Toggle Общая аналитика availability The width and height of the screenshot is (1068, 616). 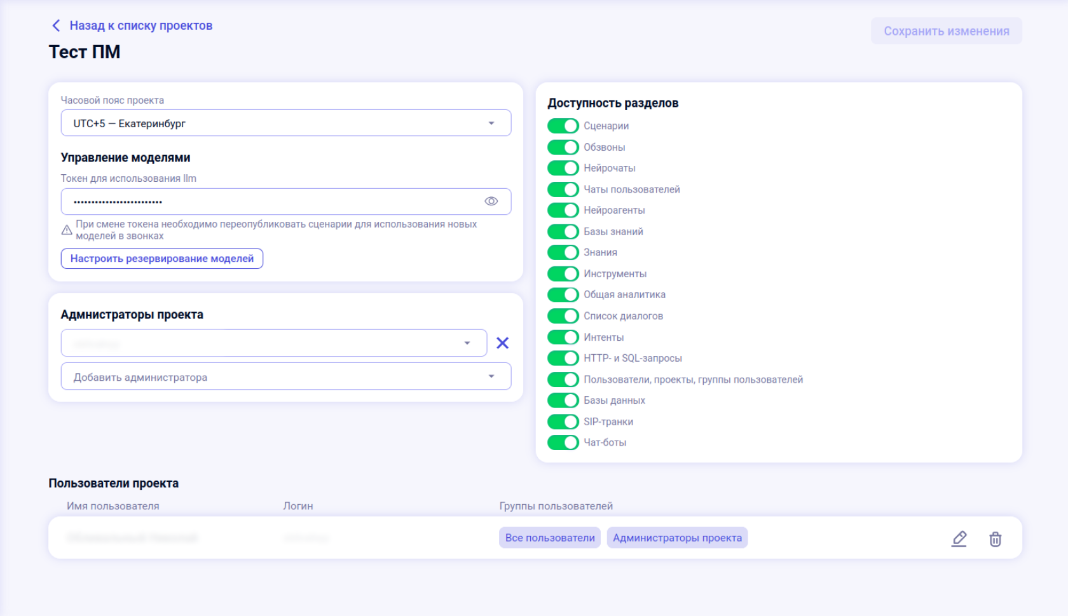tap(563, 295)
